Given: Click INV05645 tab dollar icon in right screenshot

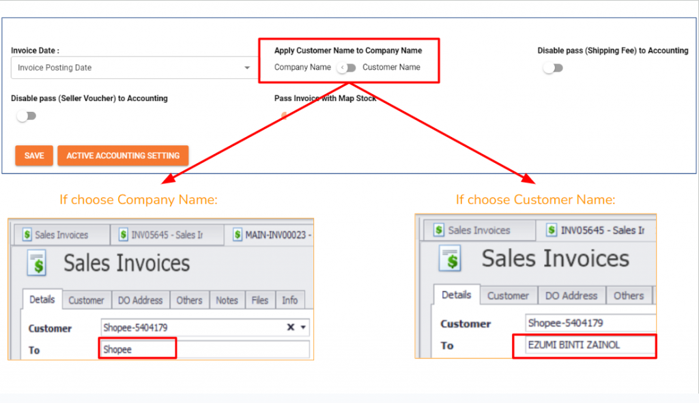Looking at the screenshot, I should 552,230.
